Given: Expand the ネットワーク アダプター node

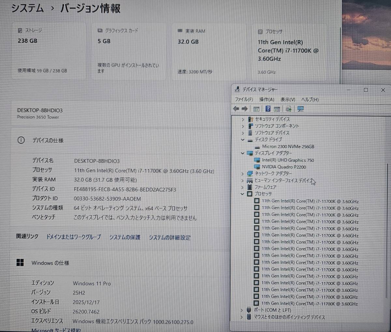Looking at the screenshot, I should [242, 174].
